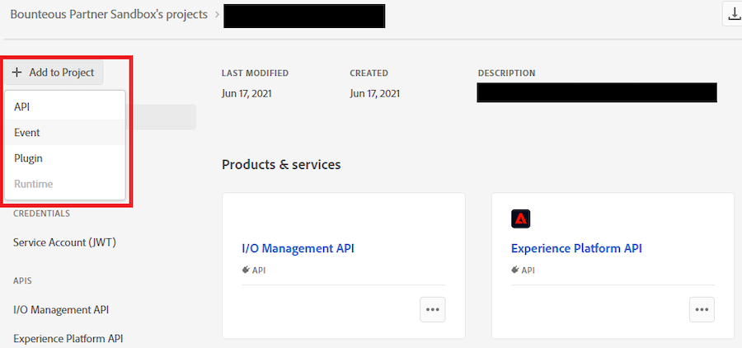The image size is (742, 348).
Task: Click the CREDENTIALS section label
Action: [42, 214]
